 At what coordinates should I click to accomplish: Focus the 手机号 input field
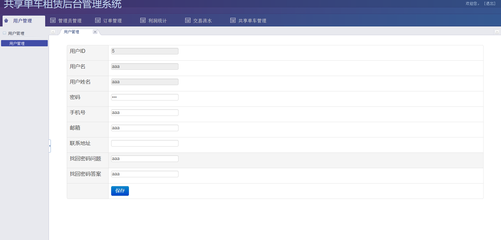pos(145,112)
